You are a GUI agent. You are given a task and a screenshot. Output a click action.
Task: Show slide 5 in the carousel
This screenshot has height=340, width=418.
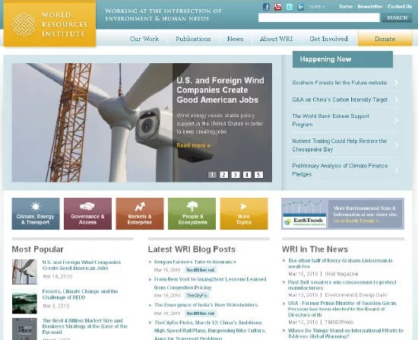click(258, 175)
